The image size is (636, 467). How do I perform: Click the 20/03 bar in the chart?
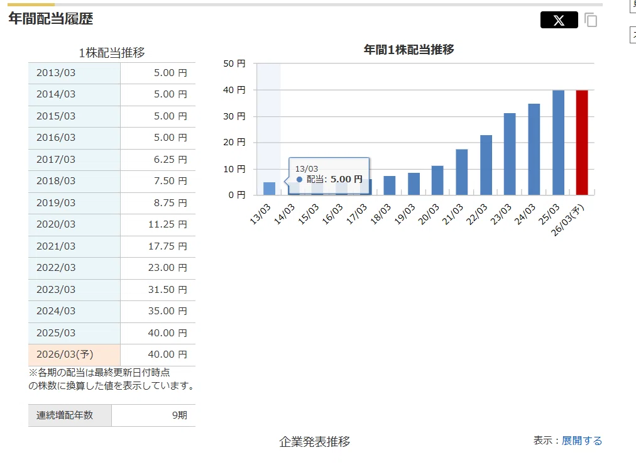pos(437,180)
